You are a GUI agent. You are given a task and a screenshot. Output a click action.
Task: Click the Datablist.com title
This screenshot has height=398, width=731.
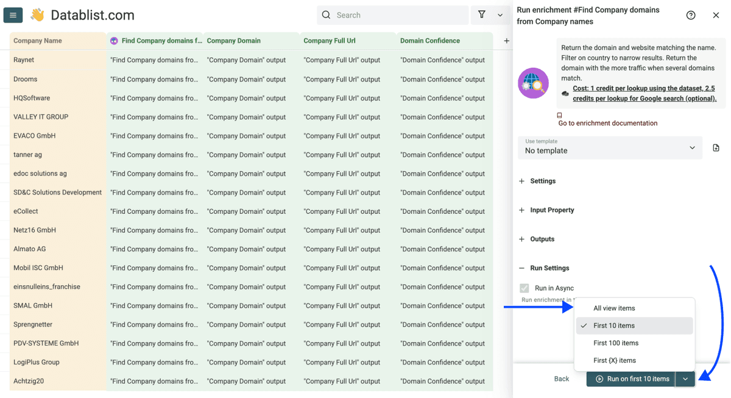point(93,15)
